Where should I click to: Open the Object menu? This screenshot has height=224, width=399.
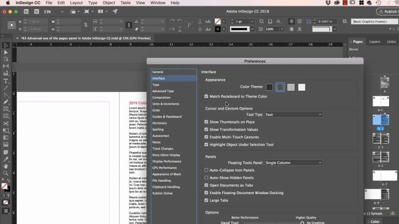point(109,3)
